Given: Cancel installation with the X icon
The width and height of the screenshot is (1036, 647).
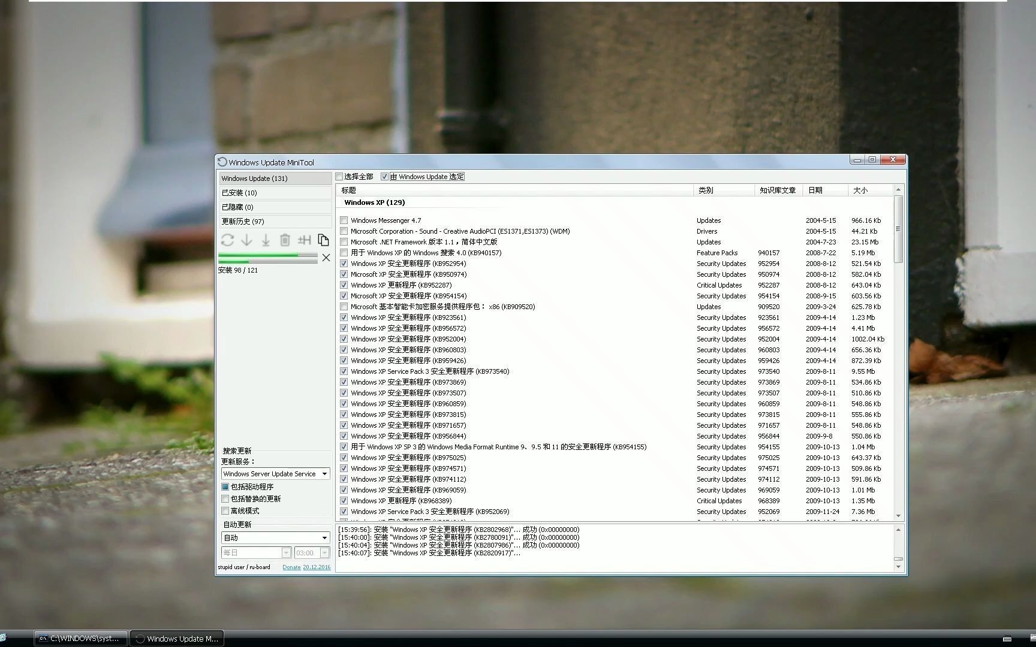Looking at the screenshot, I should pyautogui.click(x=326, y=258).
